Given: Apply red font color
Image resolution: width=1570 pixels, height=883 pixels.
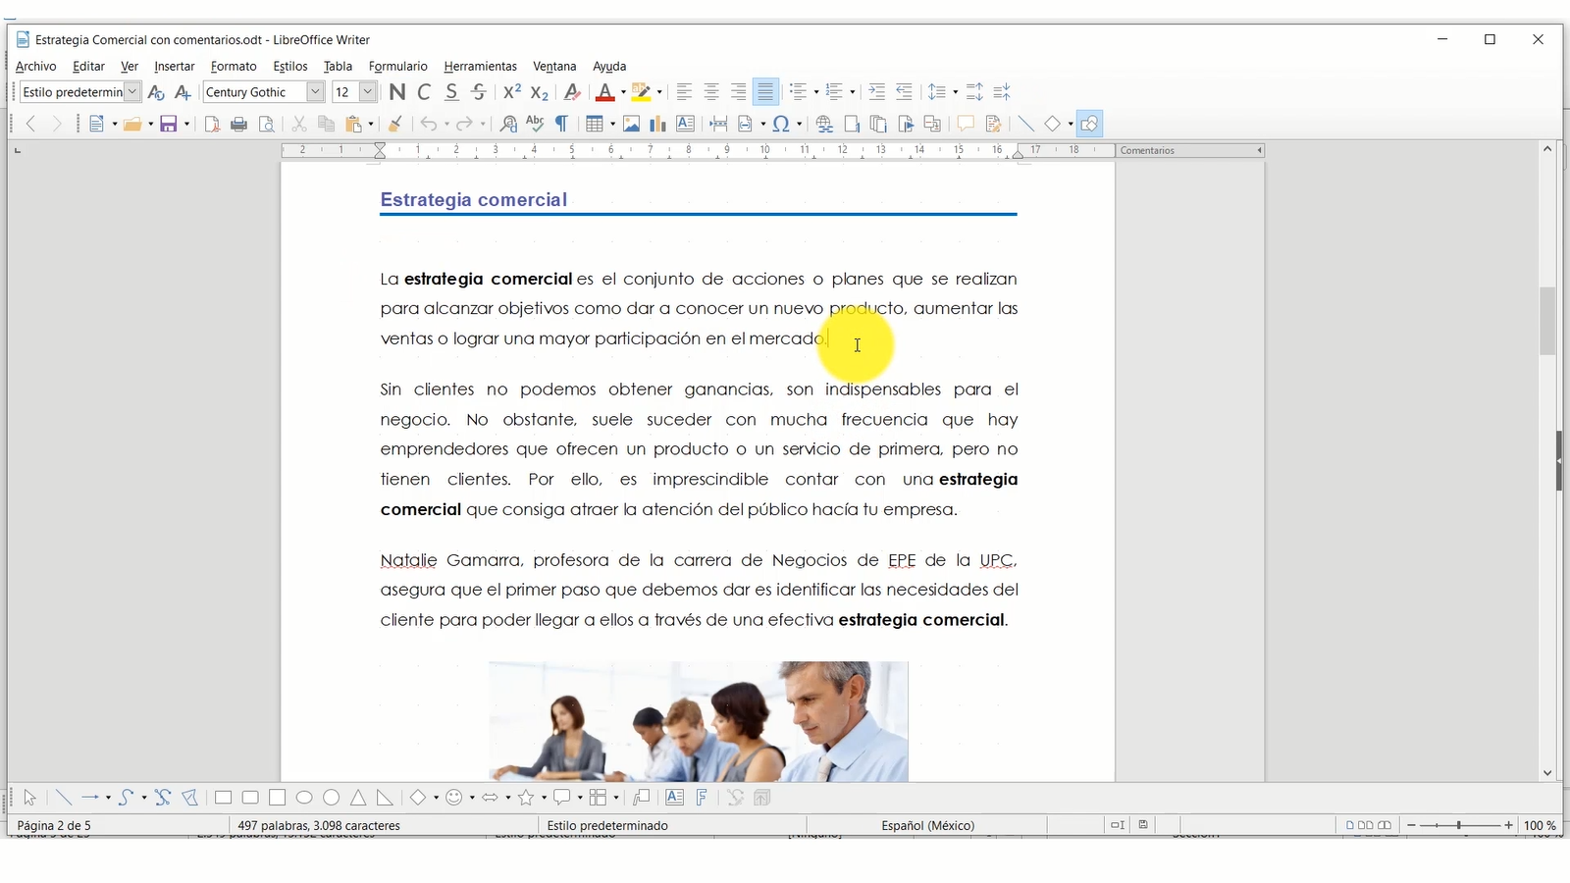Looking at the screenshot, I should tap(605, 92).
